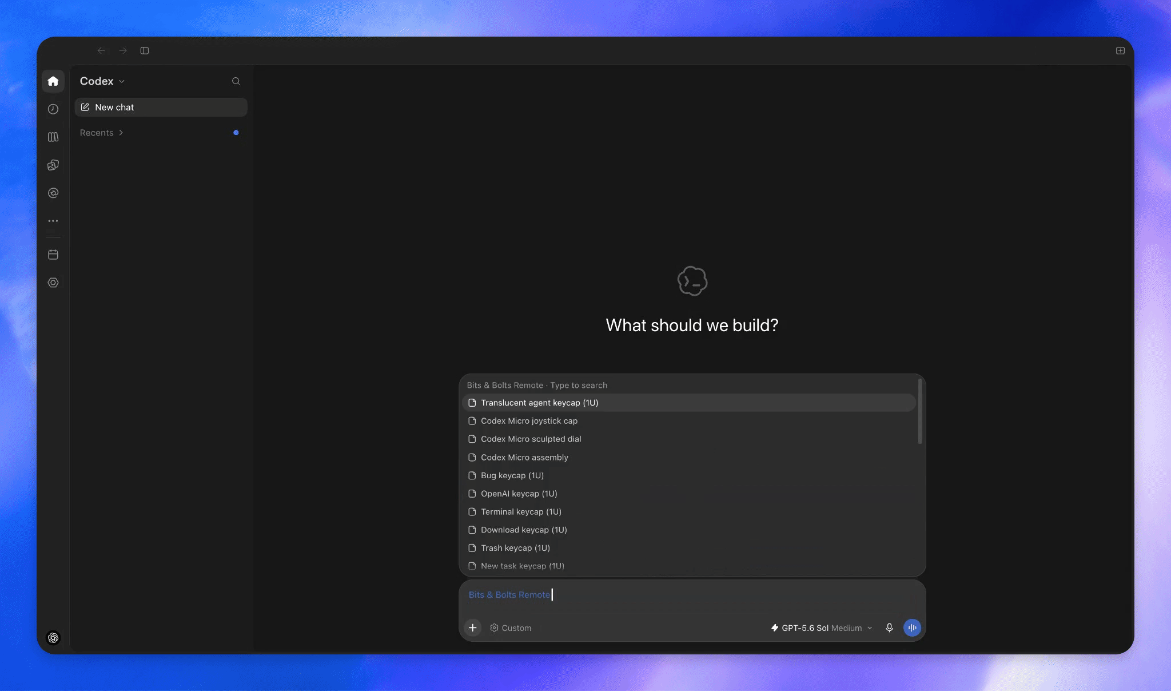Open the calendar icon in sidebar
The height and width of the screenshot is (691, 1171).
(53, 255)
